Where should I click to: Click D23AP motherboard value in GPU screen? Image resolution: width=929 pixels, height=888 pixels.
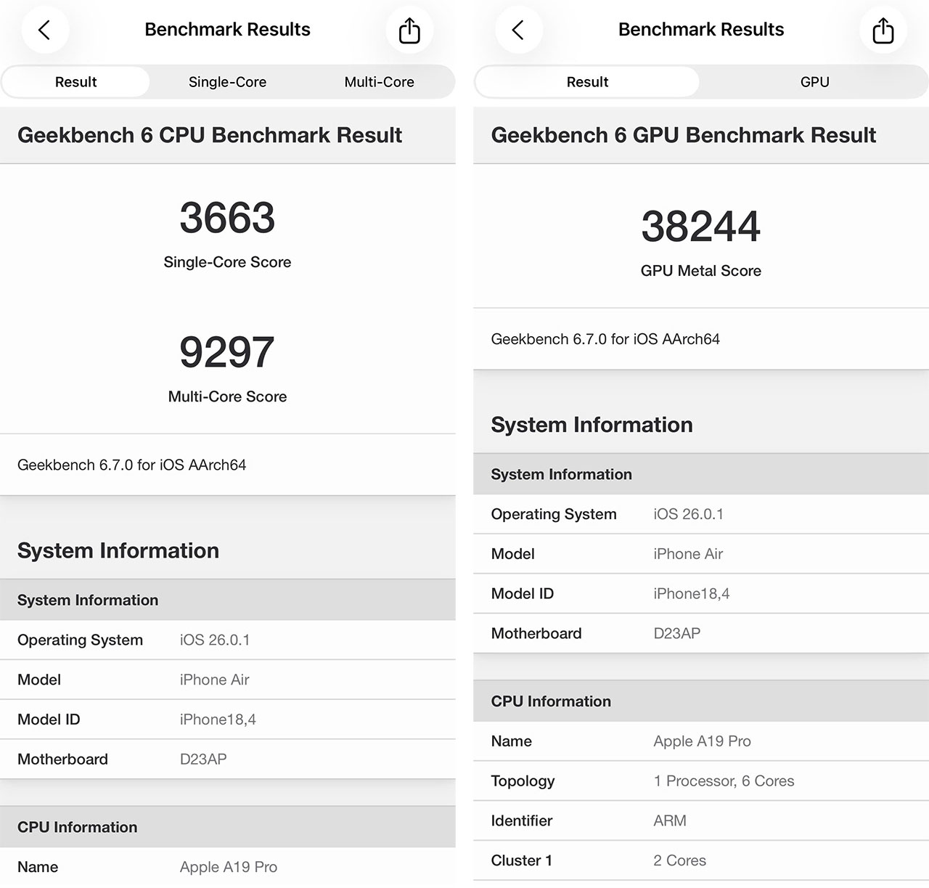[677, 633]
